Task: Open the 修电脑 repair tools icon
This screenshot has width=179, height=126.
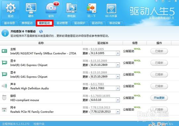Action: 72,10
